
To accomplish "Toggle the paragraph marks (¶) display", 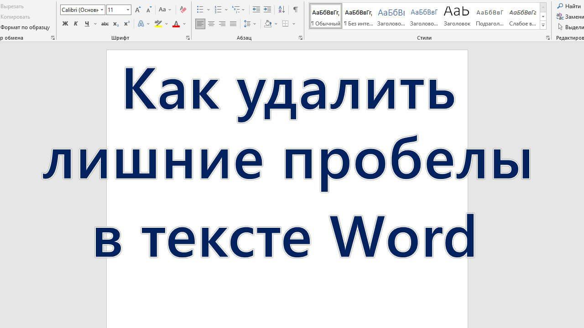I will [x=296, y=10].
